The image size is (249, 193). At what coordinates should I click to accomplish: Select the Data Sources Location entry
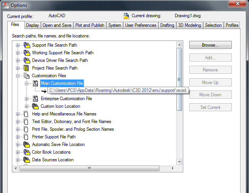click(x=53, y=160)
